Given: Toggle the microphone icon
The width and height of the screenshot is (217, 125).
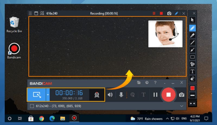Looking at the screenshot, I should click(x=121, y=95).
